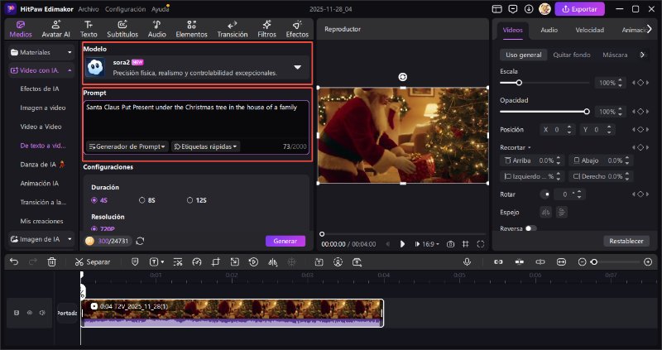Mute the track with speaker icon
This screenshot has height=350, width=662.
tap(42, 313)
